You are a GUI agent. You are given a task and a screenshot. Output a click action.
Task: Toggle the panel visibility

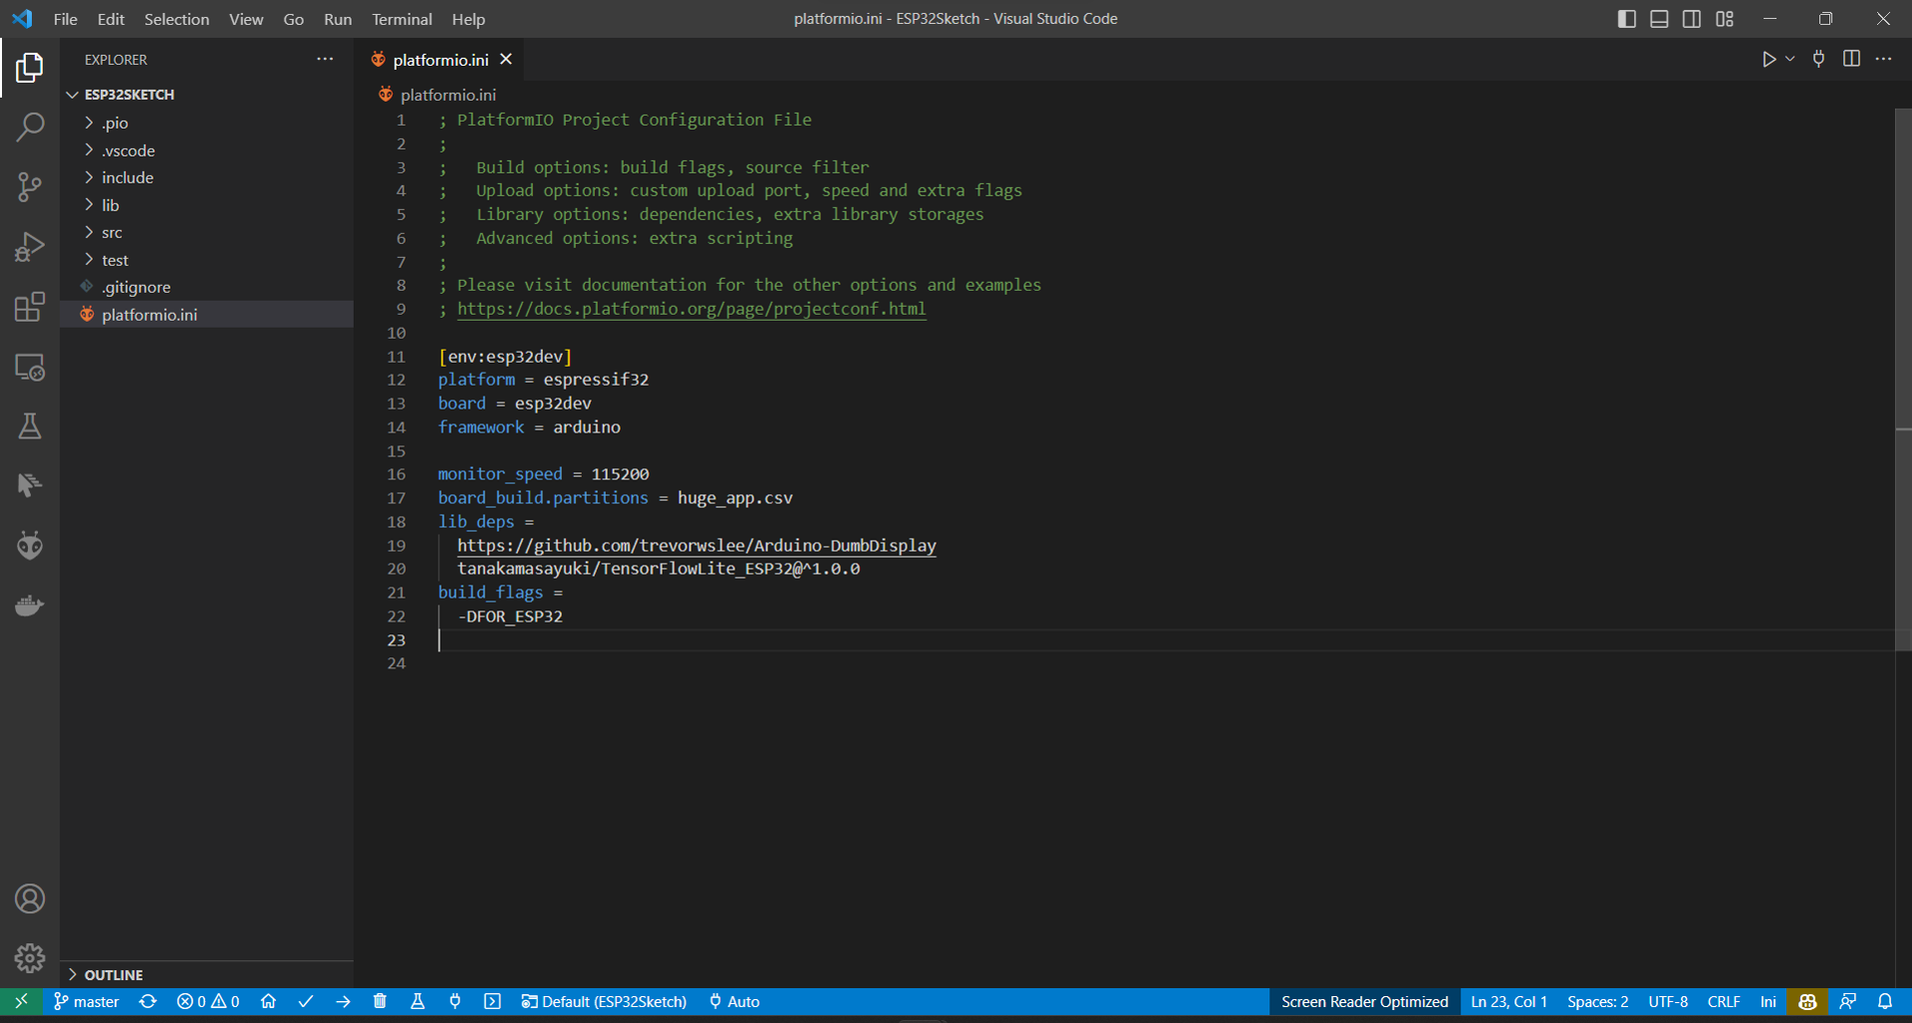click(x=1659, y=18)
